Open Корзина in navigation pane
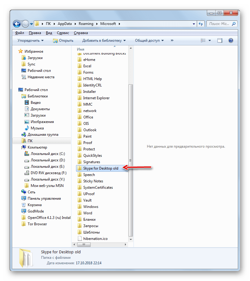250x281 pixels. point(32,205)
